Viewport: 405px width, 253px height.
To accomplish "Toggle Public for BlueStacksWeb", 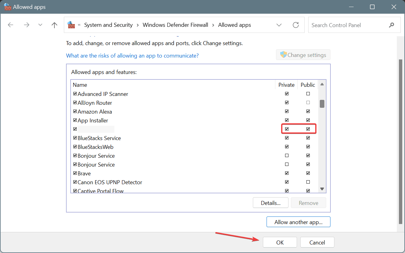I will point(308,147).
